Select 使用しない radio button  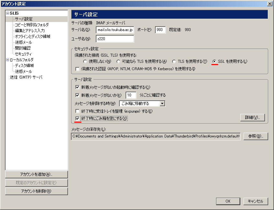coord(85,61)
